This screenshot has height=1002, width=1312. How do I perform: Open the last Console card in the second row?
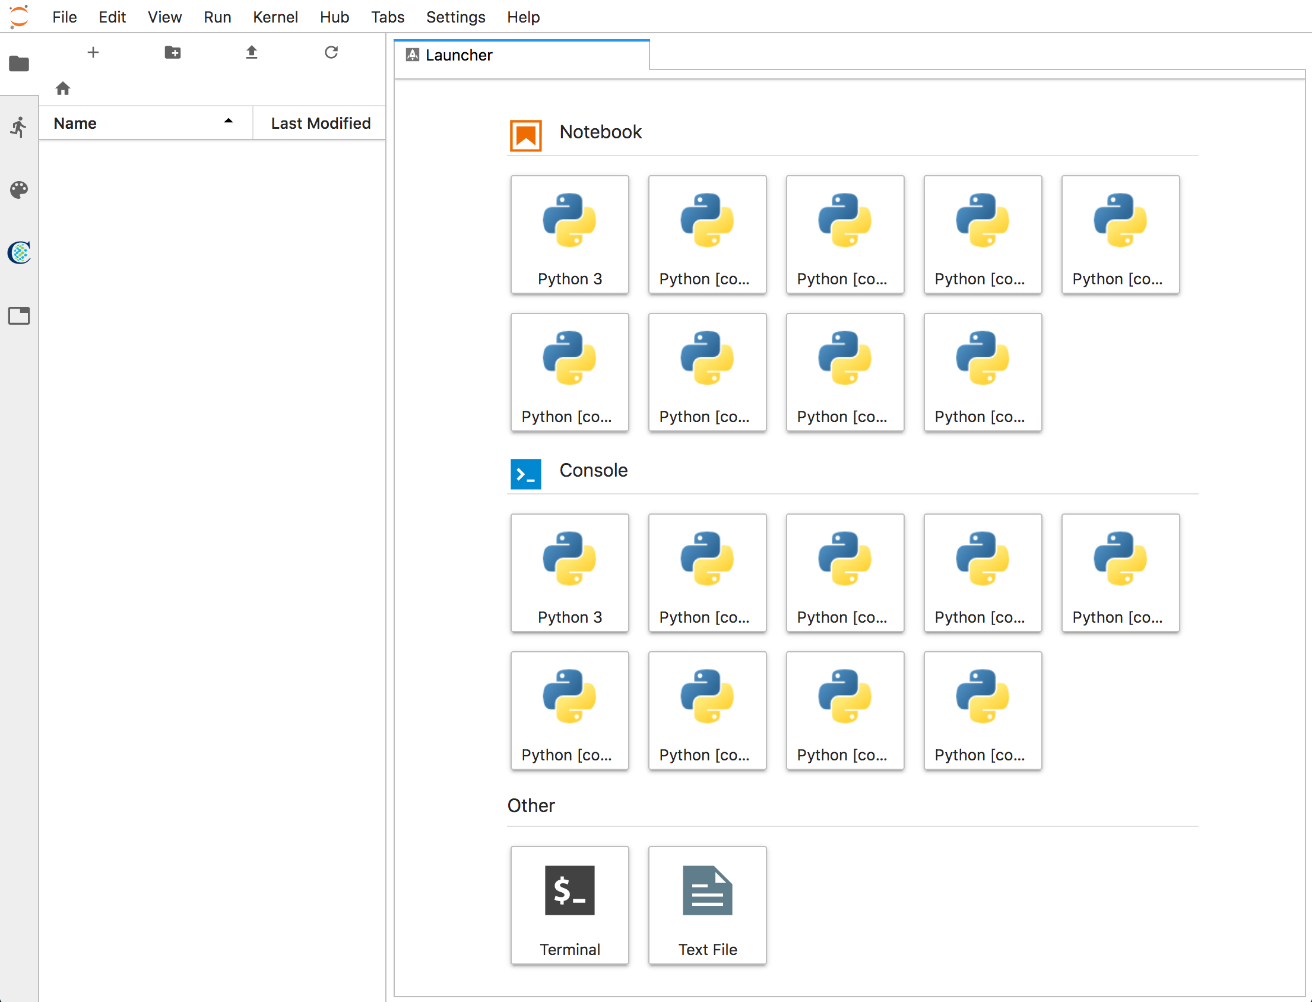(983, 711)
